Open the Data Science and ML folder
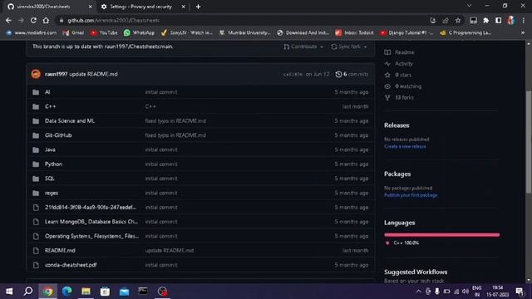Image resolution: width=532 pixels, height=299 pixels. [70, 121]
